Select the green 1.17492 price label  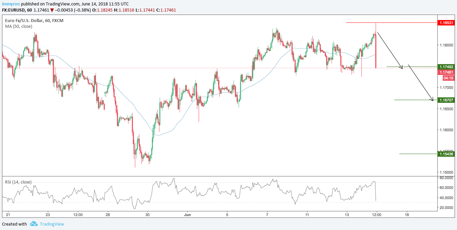[446, 67]
